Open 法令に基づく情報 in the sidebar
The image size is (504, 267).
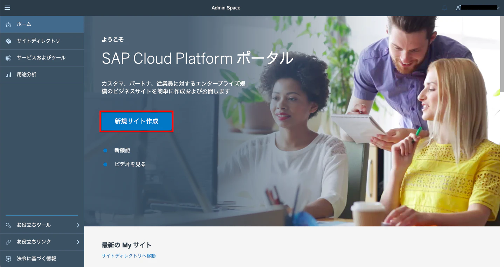pos(42,259)
